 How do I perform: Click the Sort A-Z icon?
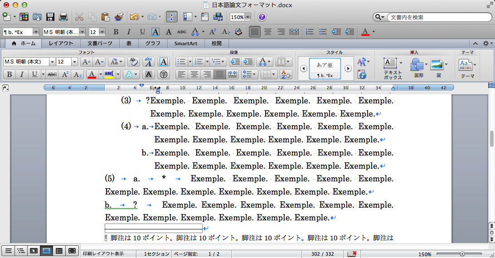(286, 74)
